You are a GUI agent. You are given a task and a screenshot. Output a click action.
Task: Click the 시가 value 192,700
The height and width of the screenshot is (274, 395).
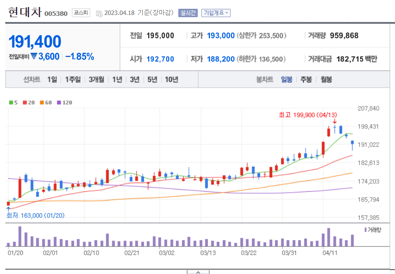pos(160,59)
